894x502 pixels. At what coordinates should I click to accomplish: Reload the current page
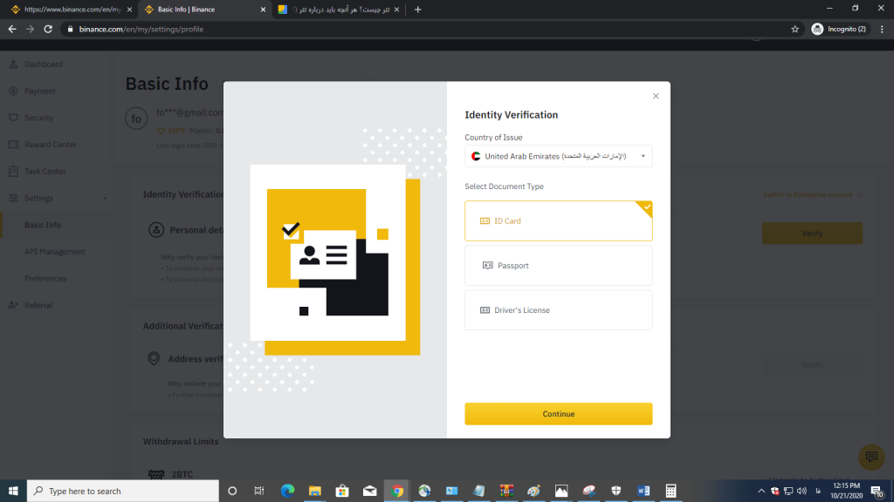[49, 29]
